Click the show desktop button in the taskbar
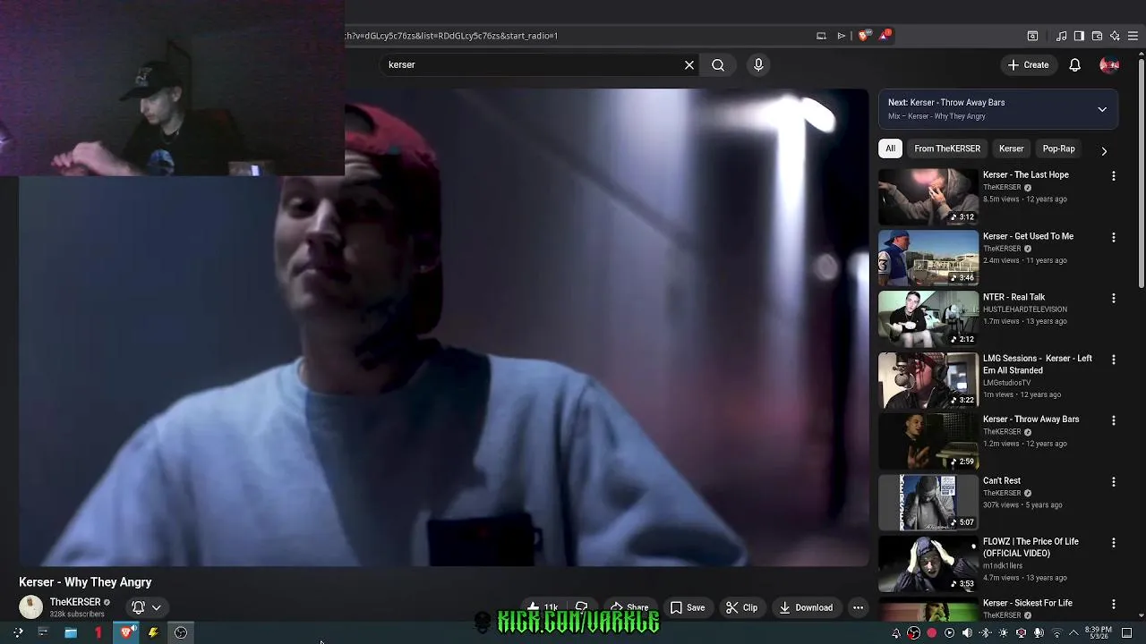This screenshot has width=1146, height=644. tap(1126, 632)
